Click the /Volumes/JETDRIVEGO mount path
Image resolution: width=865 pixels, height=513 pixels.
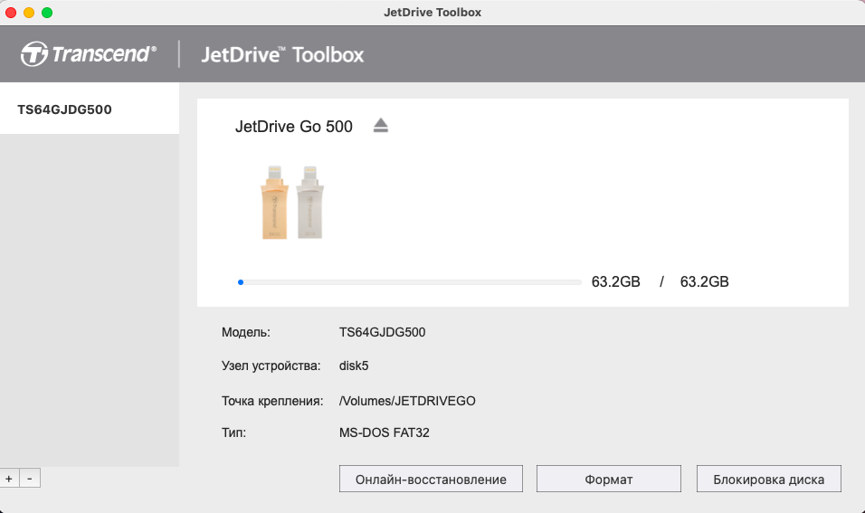(x=407, y=401)
